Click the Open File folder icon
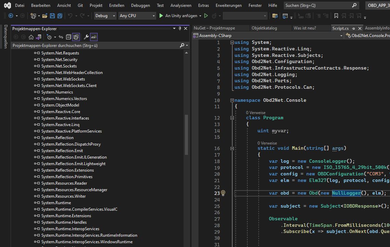The width and height of the screenshot is (390, 247). [45, 16]
